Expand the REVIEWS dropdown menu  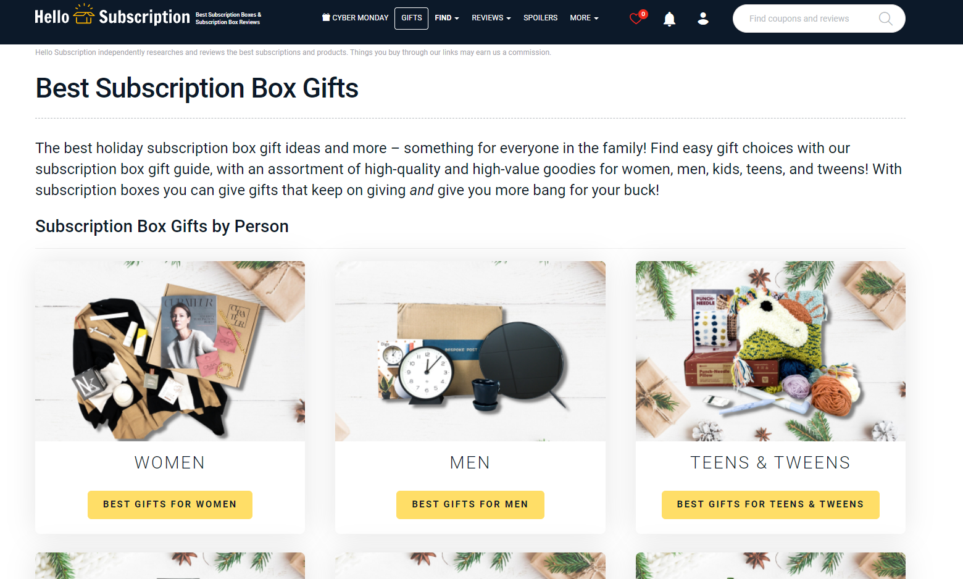pyautogui.click(x=491, y=18)
